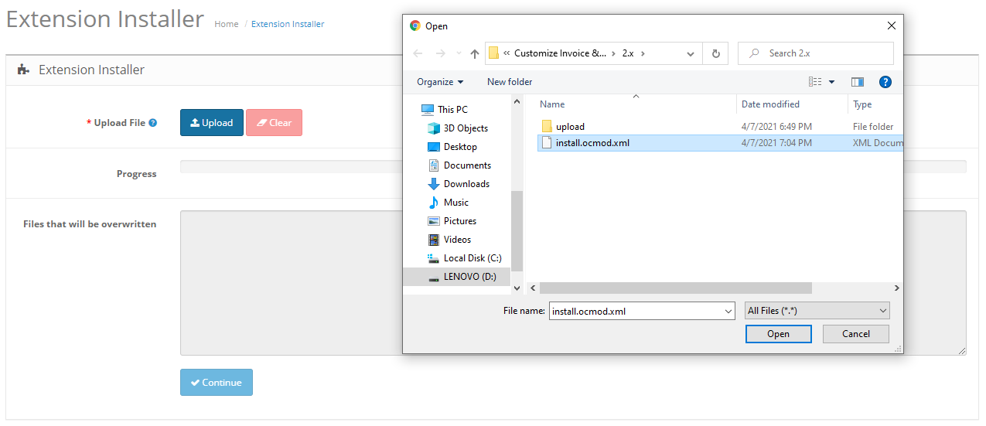Sort by Date modified column header
Image resolution: width=986 pixels, height=426 pixels.
770,104
